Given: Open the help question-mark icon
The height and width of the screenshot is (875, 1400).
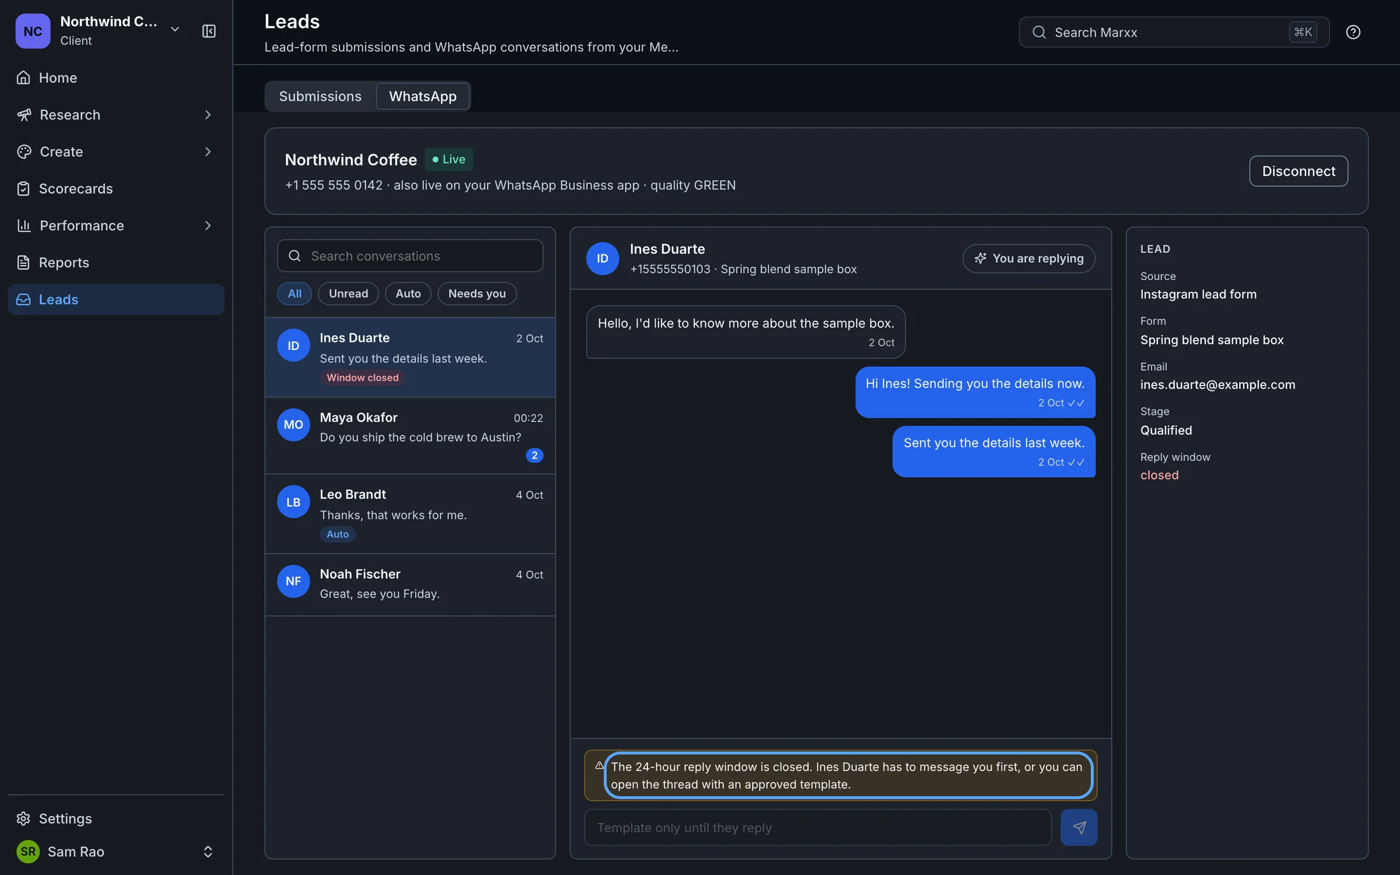Looking at the screenshot, I should point(1353,32).
